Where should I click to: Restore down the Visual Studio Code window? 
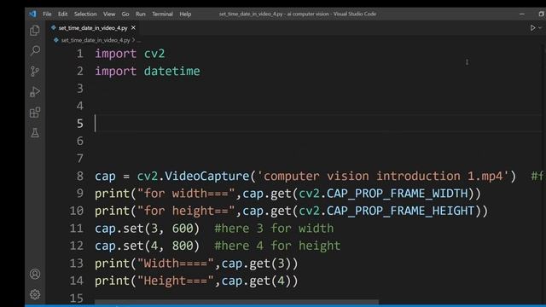[541, 14]
